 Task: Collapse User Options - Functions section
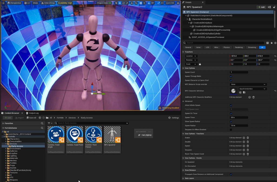coord(183,134)
